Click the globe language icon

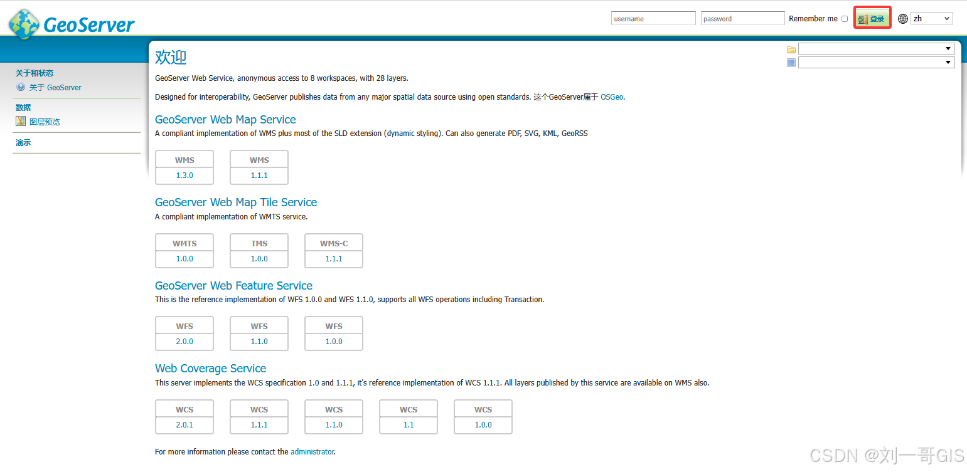tap(903, 19)
